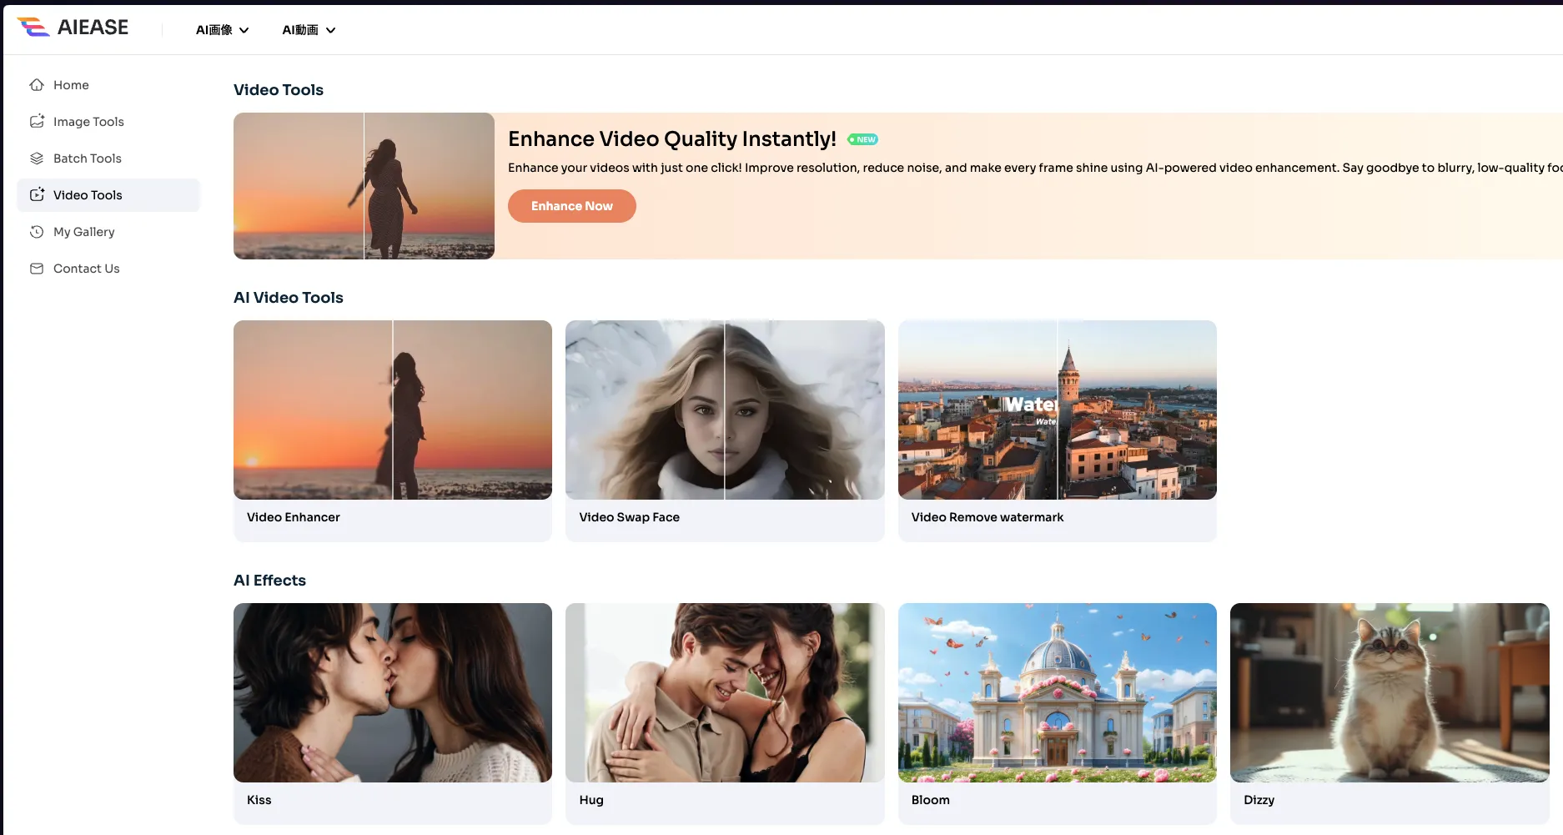Click the green NEW badge

pos(862,139)
